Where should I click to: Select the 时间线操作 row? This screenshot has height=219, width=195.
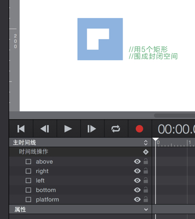(80, 152)
